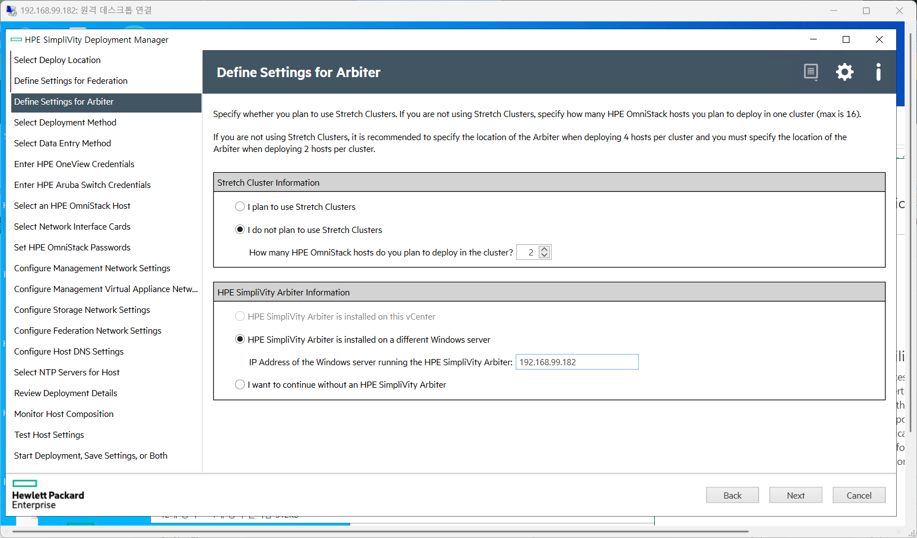The image size is (917, 538).
Task: Click the remote desktop connection title bar icon
Action: (11, 11)
